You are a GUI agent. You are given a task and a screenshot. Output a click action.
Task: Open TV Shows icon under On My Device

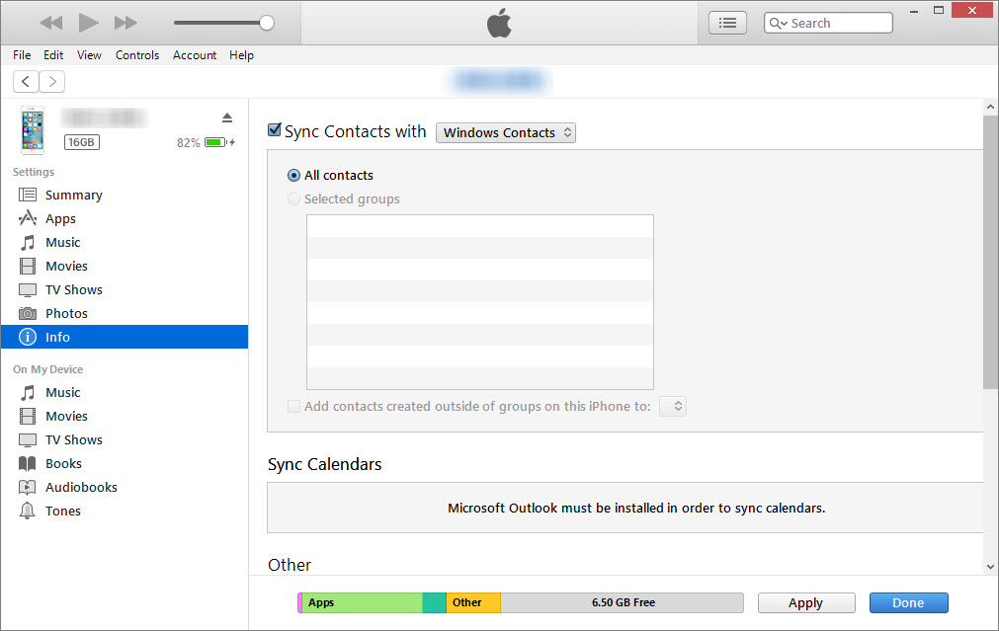tap(28, 440)
